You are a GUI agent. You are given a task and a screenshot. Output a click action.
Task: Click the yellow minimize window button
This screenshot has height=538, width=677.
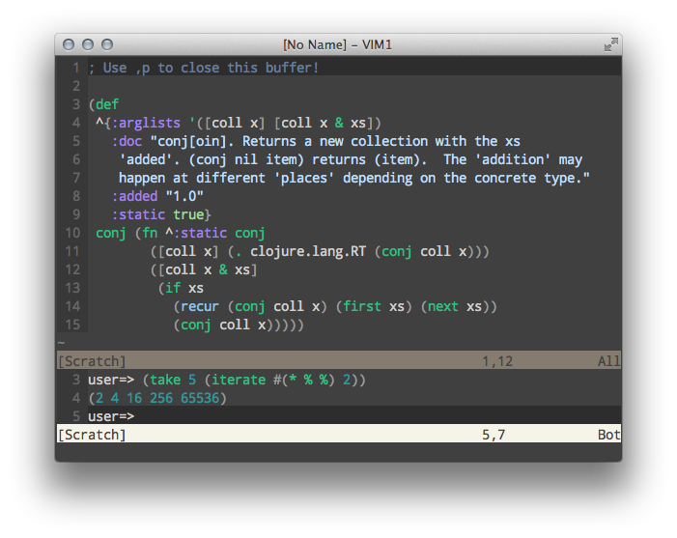coord(87,44)
